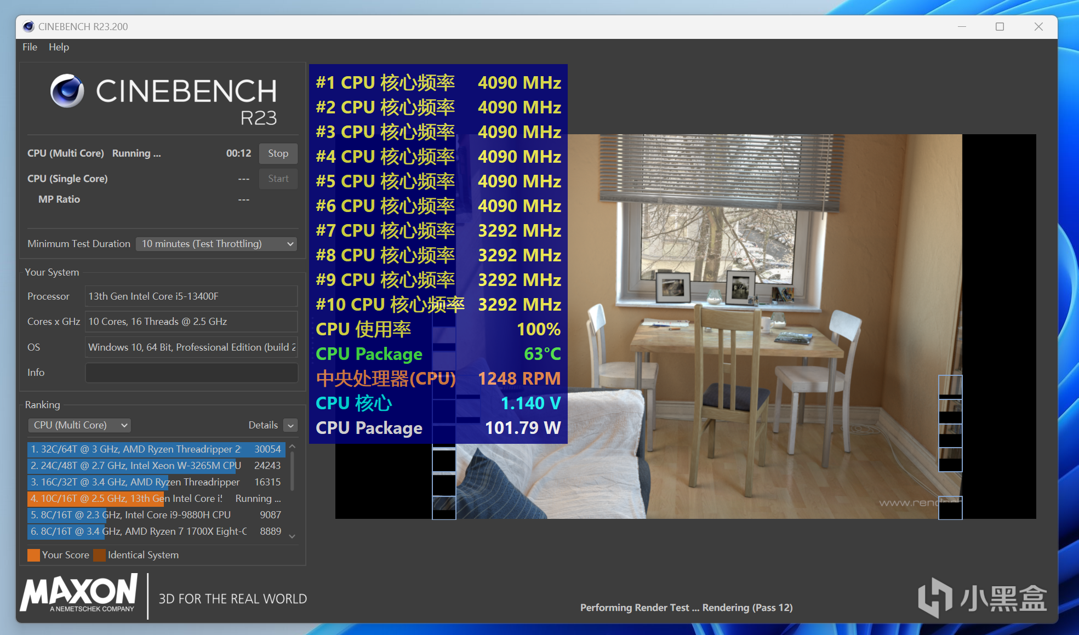Minimize the Cinebench window
Image resolution: width=1079 pixels, height=635 pixels.
pyautogui.click(x=961, y=26)
